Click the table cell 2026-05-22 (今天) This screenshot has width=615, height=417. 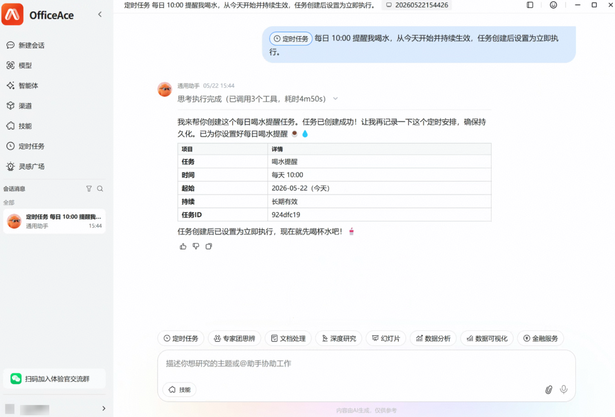pyautogui.click(x=300, y=188)
